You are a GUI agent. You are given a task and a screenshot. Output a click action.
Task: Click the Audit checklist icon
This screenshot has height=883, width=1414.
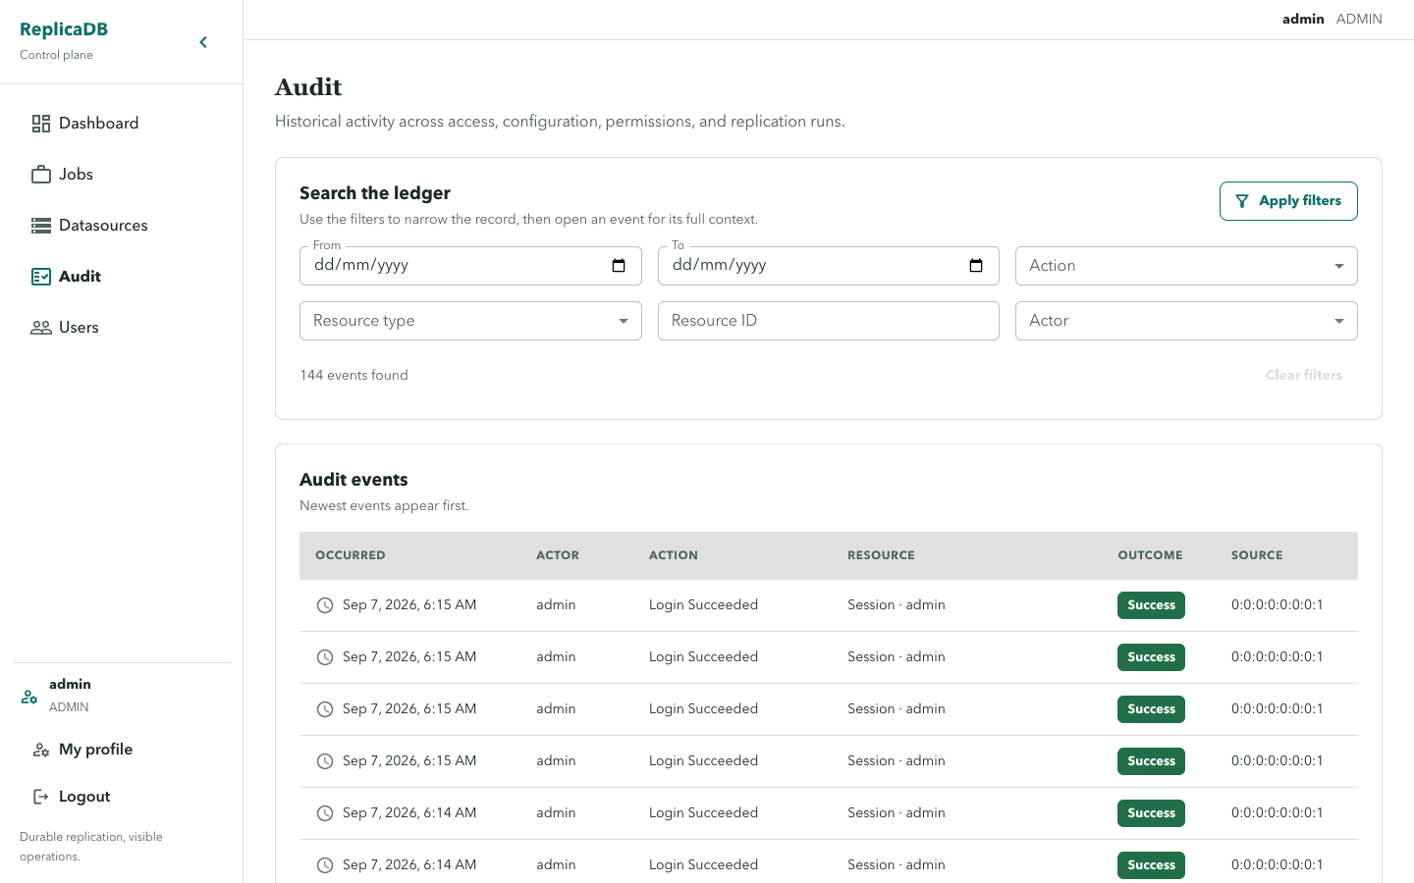tap(41, 277)
